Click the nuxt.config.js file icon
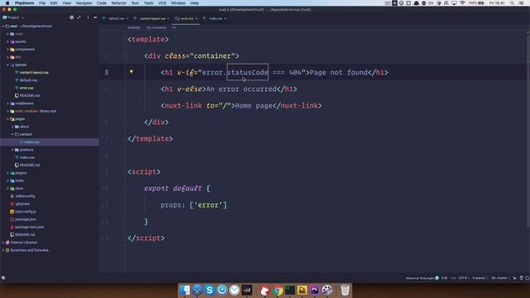The image size is (530, 298). pos(12,212)
